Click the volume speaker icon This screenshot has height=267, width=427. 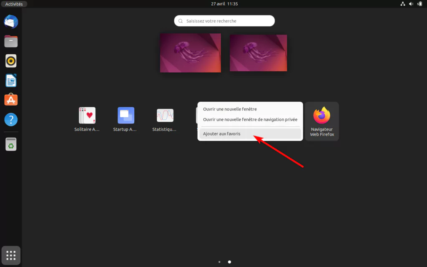point(411,4)
